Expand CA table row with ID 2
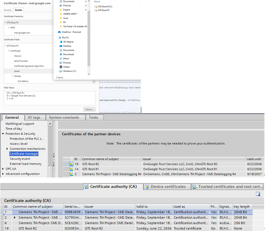The width and height of the screenshot is (265, 231). coord(15,217)
